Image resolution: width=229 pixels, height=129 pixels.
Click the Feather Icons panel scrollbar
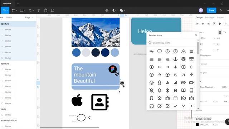(x=198, y=48)
